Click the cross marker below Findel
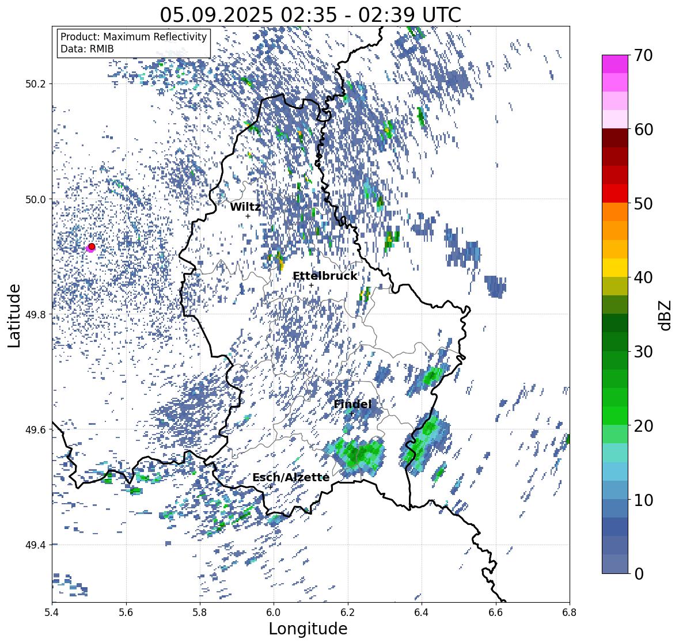This screenshot has height=643, width=679. (x=352, y=414)
